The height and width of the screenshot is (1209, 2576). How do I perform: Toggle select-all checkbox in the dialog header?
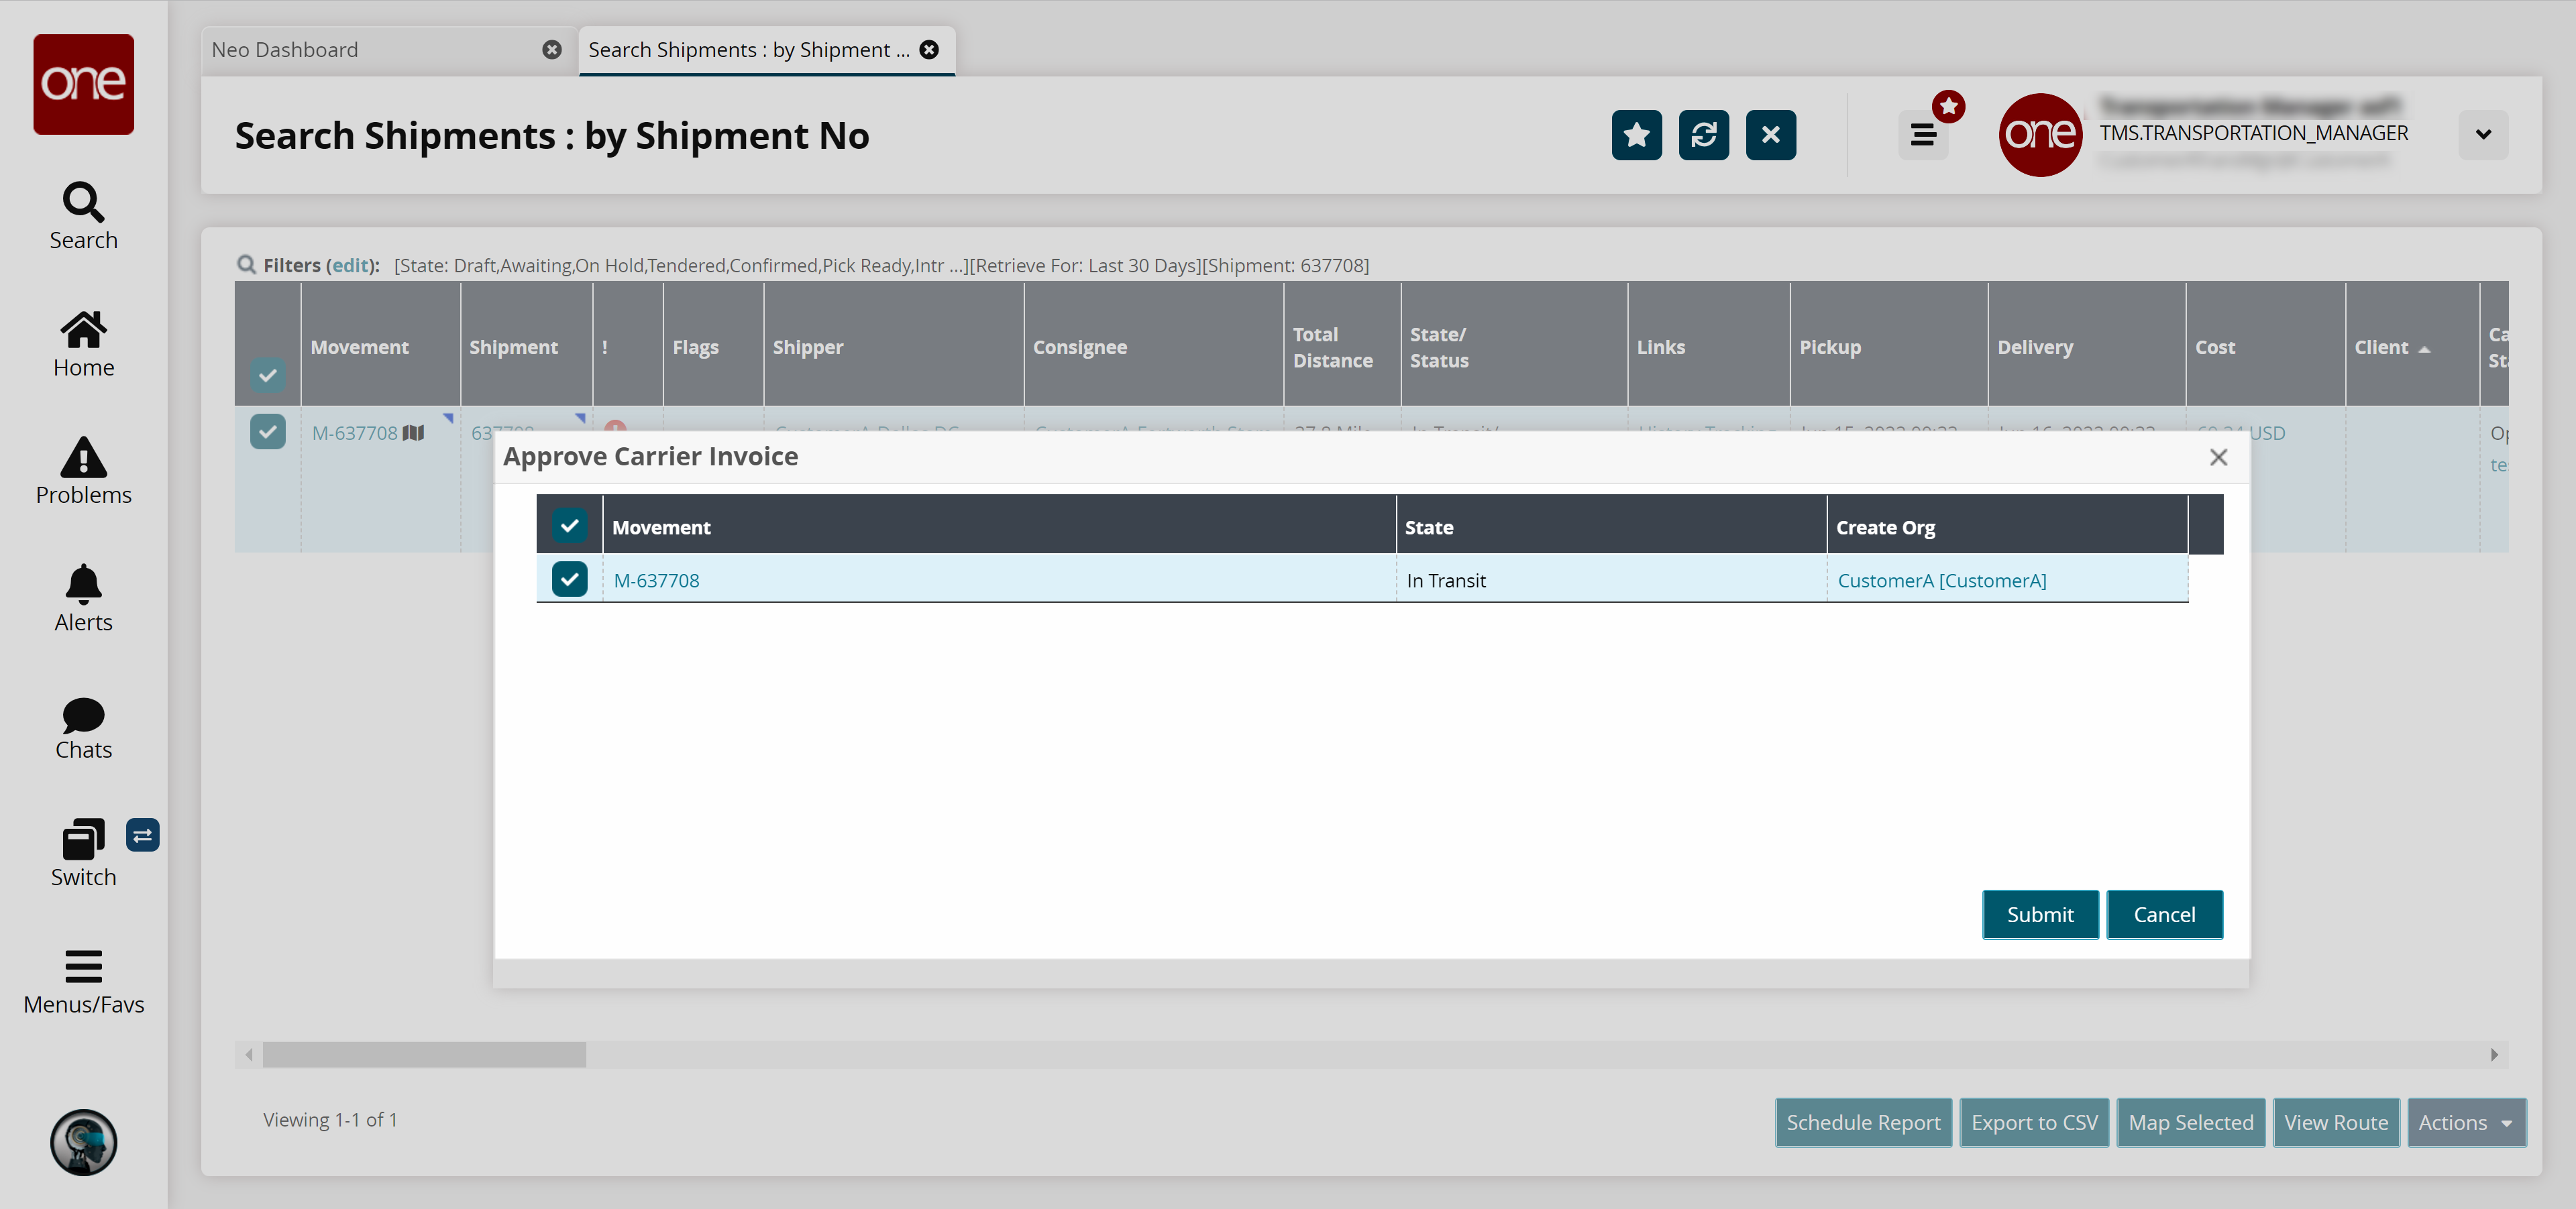point(569,526)
